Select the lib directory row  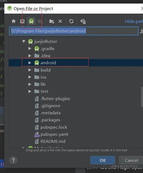[76, 84]
